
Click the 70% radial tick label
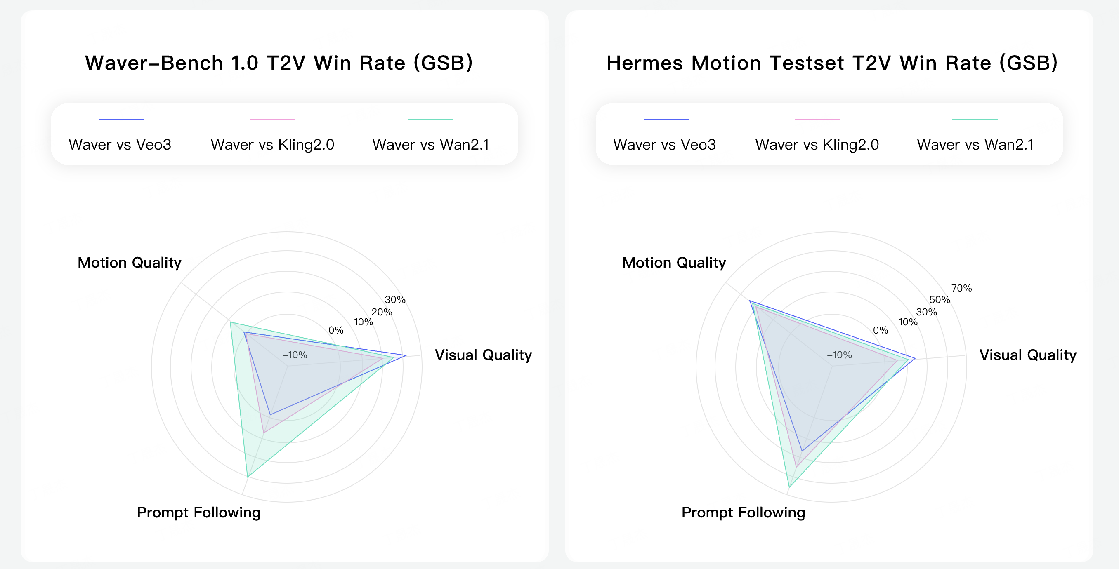click(961, 288)
